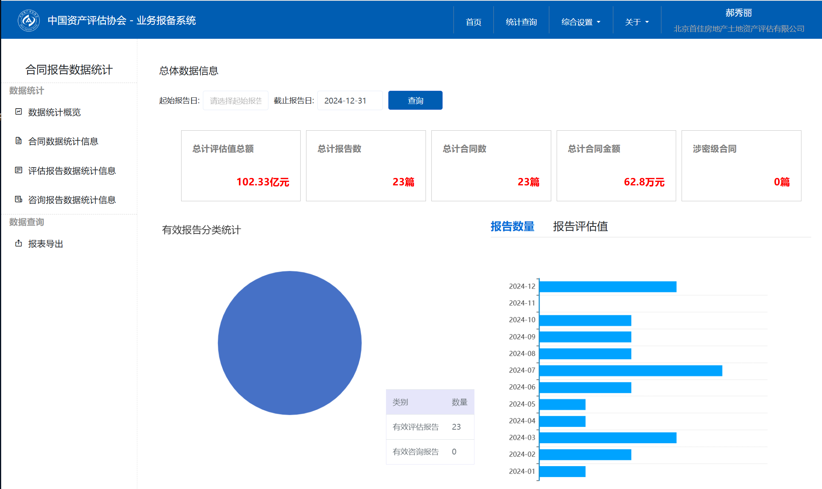The width and height of the screenshot is (822, 489).
Task: Expand the 综合设置 dropdown menu
Action: pyautogui.click(x=581, y=22)
